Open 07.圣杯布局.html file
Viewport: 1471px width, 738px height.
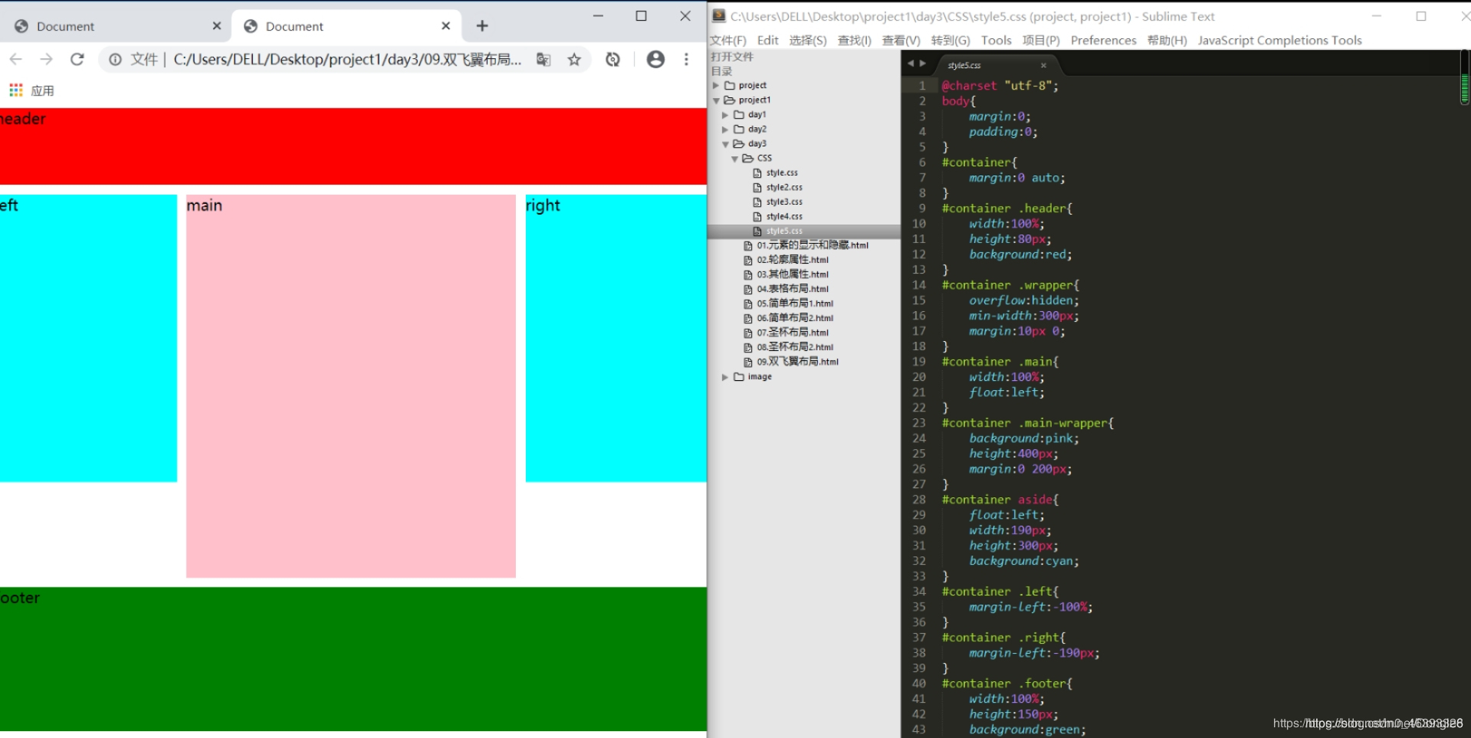click(x=792, y=333)
